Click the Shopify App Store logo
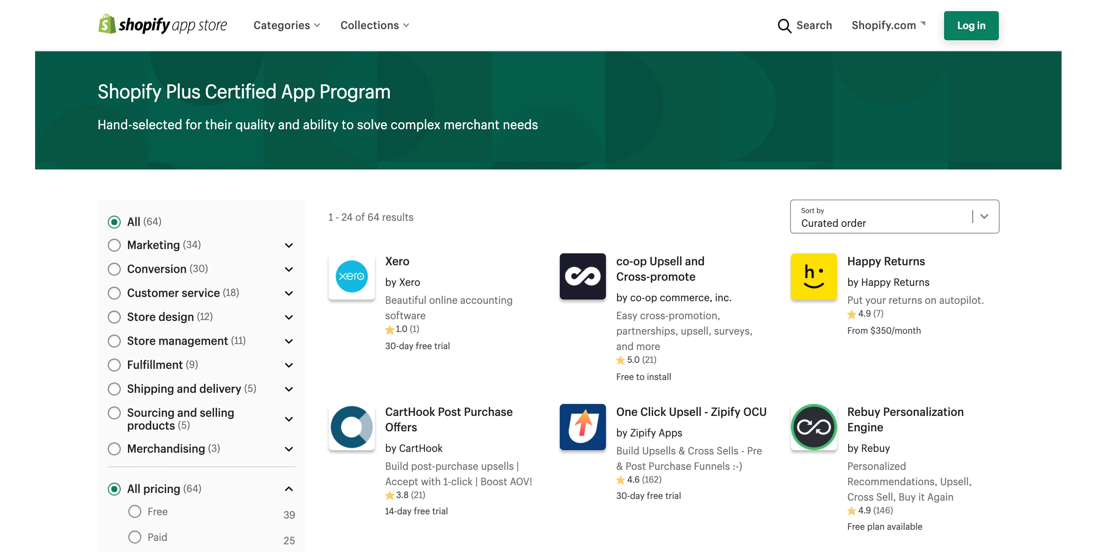The height and width of the screenshot is (552, 1093). point(163,25)
